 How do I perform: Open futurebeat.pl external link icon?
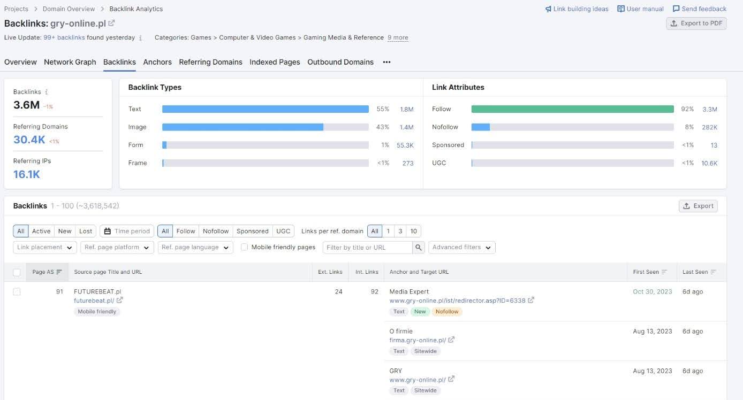(x=120, y=301)
